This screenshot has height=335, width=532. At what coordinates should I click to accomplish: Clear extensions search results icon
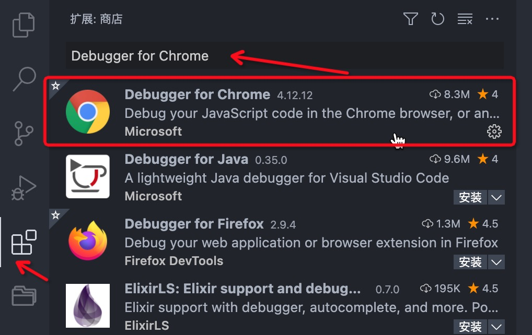[465, 19]
